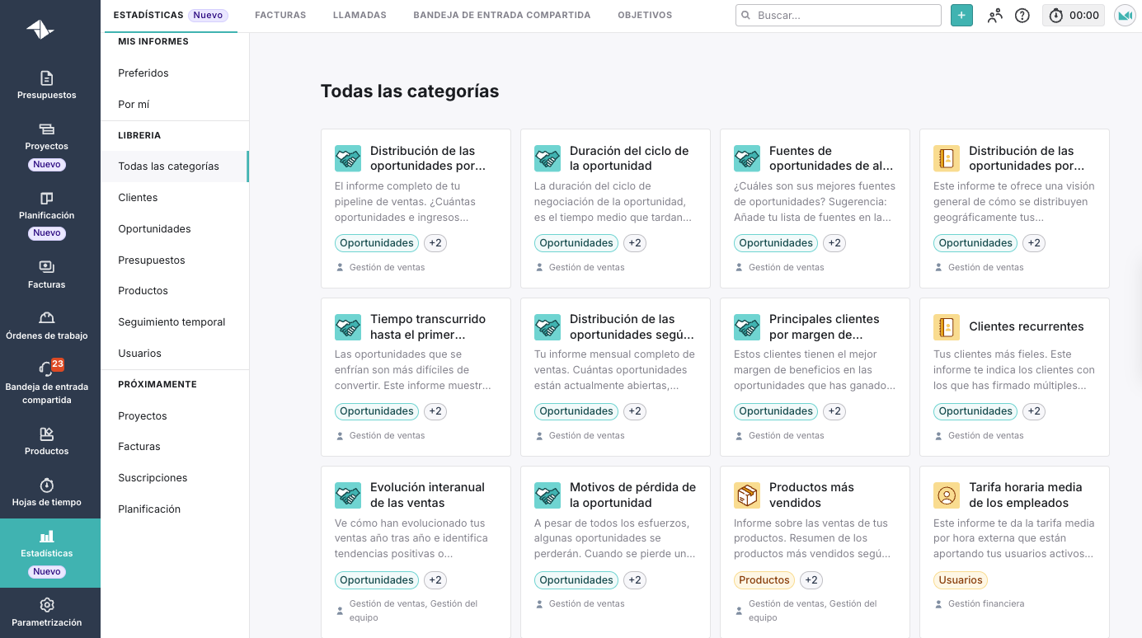Image resolution: width=1142 pixels, height=638 pixels.
Task: Select Todas las categorías in the library
Action: (x=175, y=167)
